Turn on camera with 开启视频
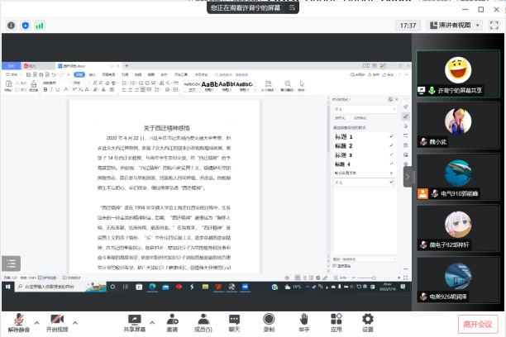The width and height of the screenshot is (506, 337). (x=57, y=323)
